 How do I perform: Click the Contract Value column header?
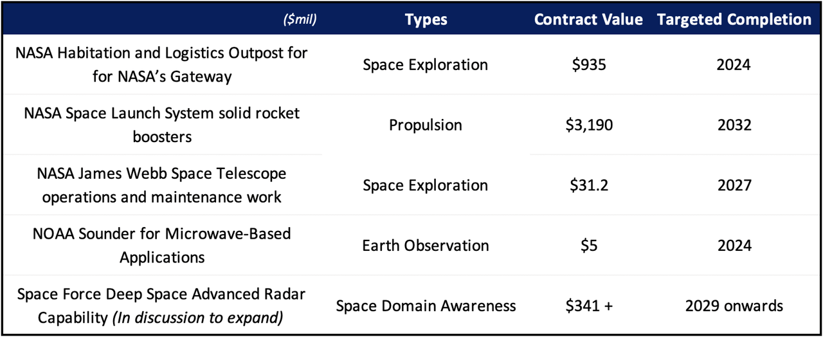(x=588, y=20)
